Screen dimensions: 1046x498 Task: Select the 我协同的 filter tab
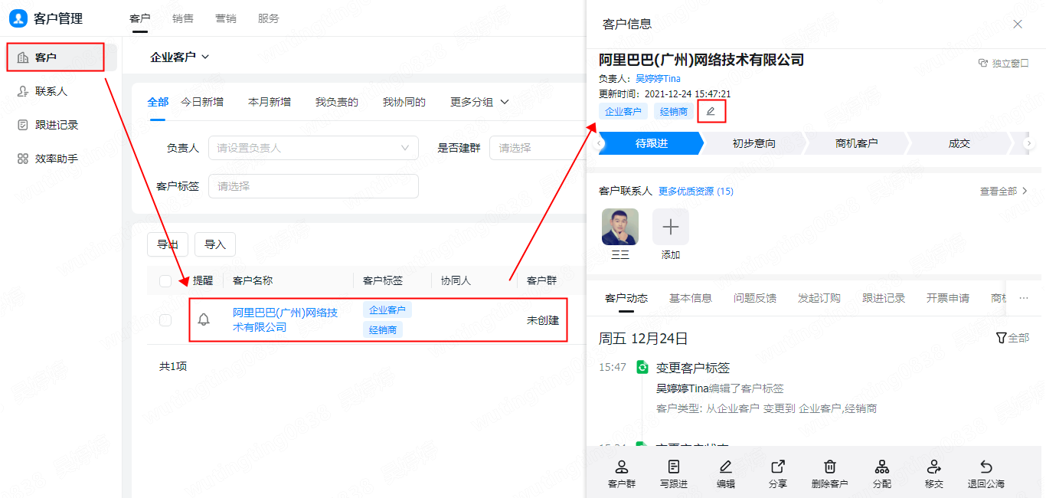(404, 102)
